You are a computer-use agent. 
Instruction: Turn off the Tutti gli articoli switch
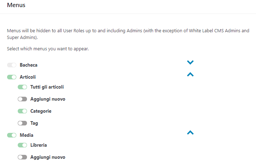coord(22,87)
